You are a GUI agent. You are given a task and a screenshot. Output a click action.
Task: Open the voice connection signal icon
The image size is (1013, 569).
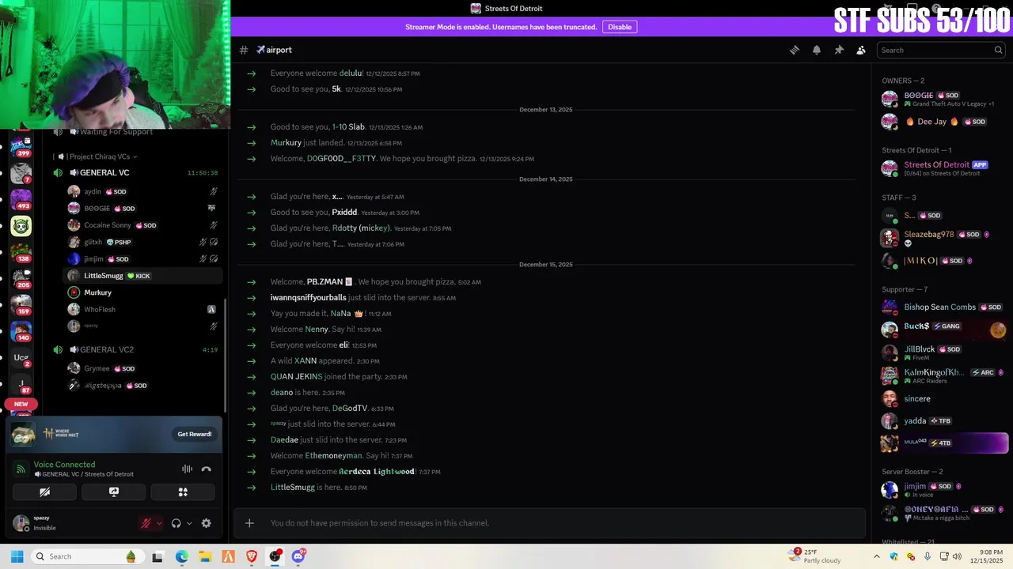click(x=21, y=469)
